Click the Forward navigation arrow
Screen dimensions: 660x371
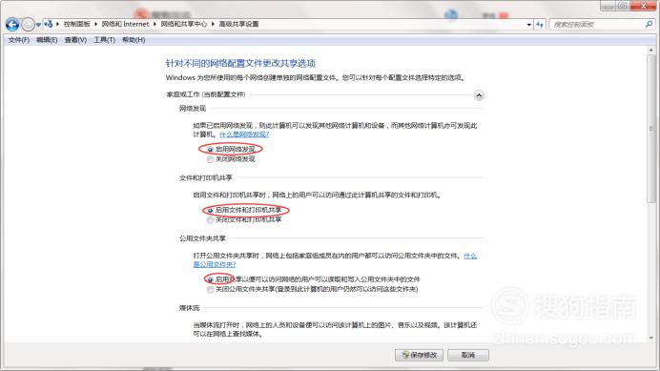pos(28,25)
